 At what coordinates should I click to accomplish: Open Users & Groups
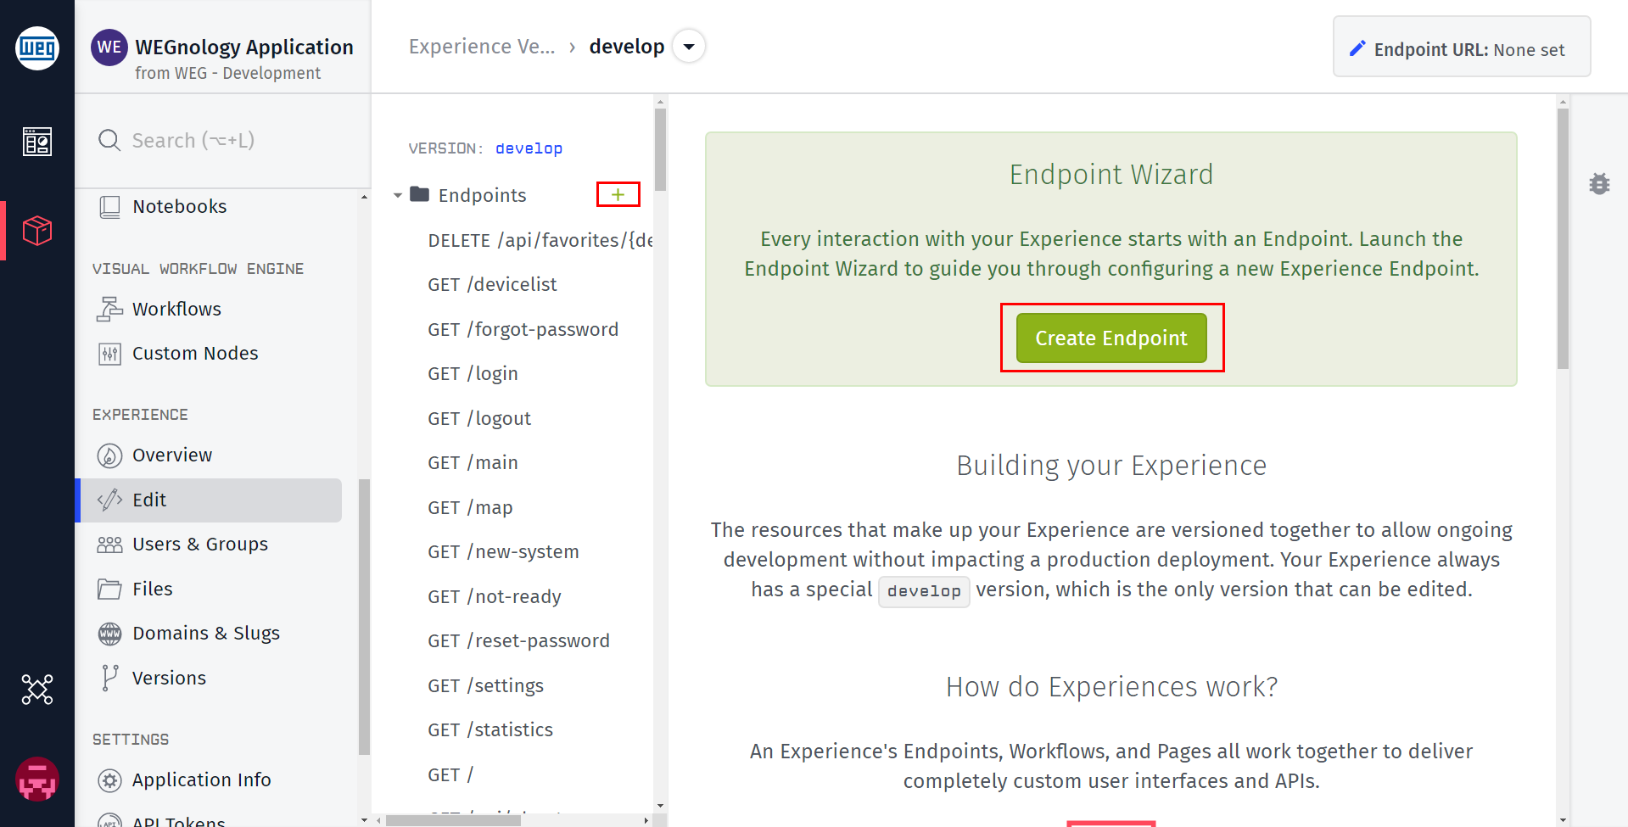tap(200, 545)
